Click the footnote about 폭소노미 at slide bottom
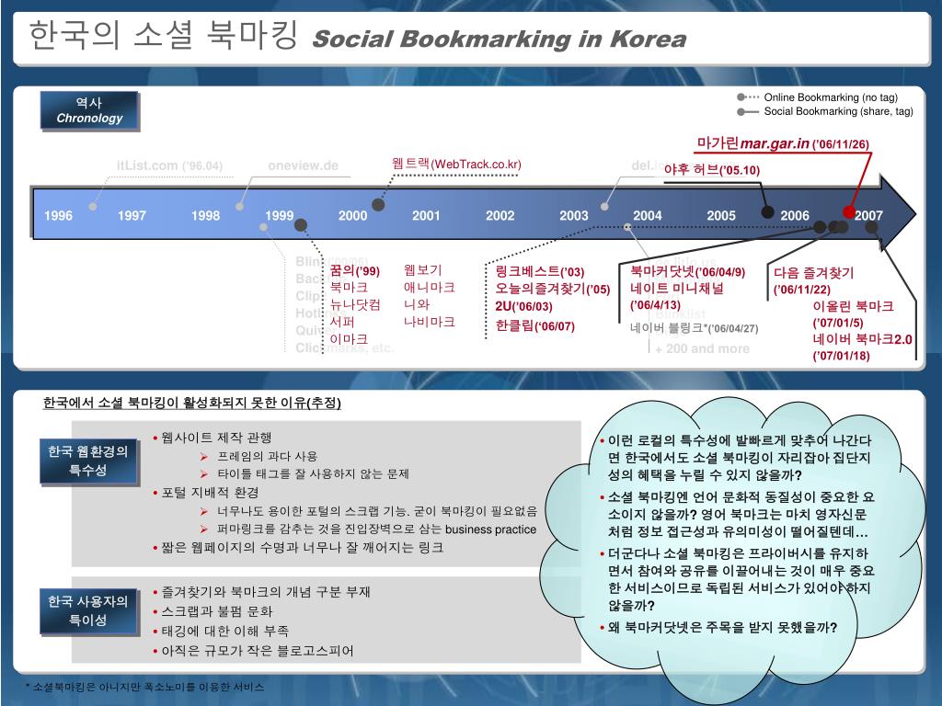This screenshot has width=942, height=706. click(144, 687)
